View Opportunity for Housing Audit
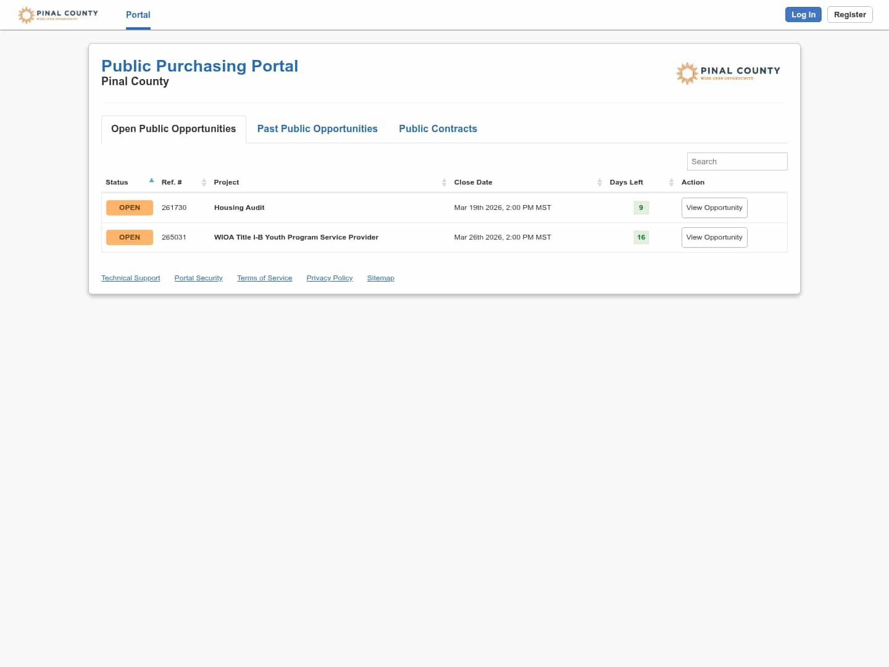The width and height of the screenshot is (889, 667). coord(714,208)
